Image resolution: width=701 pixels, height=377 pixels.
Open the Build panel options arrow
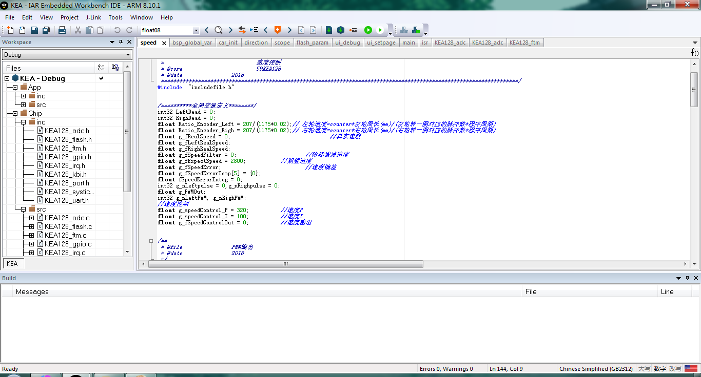click(679, 278)
